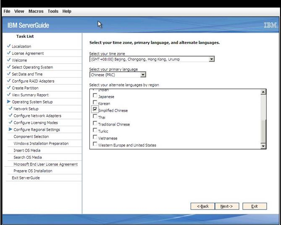
Task: Select the Component Selection task
Action: pyautogui.click(x=31, y=137)
